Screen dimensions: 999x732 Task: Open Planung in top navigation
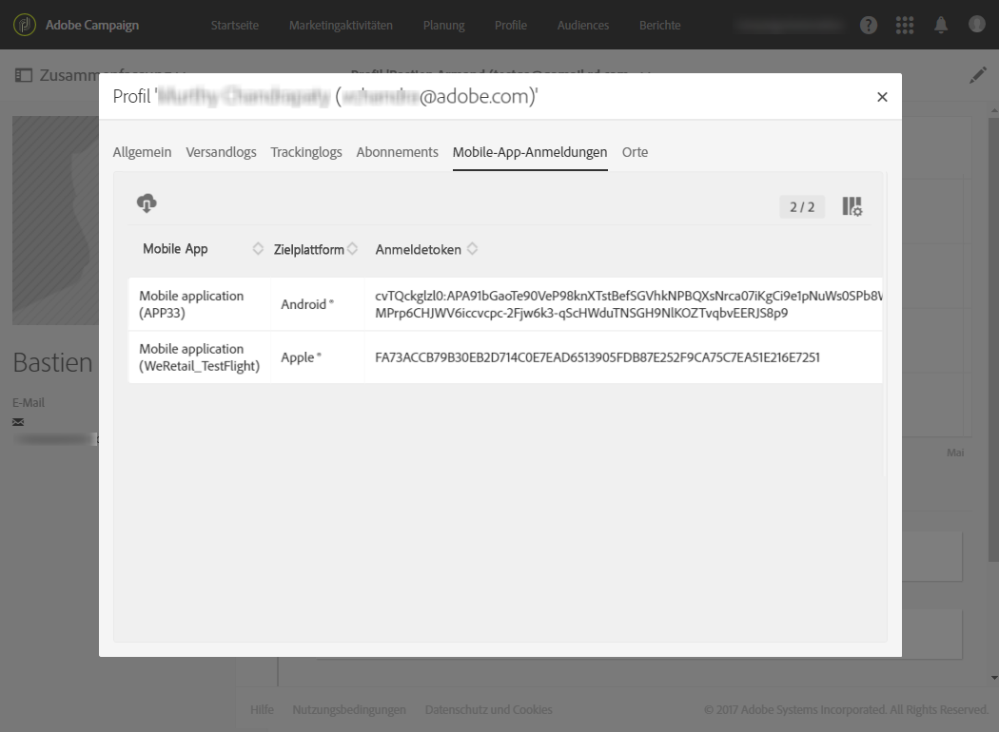pos(443,26)
